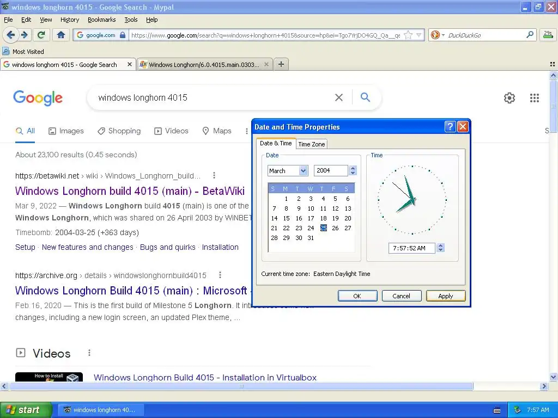
Task: Select day 31 in the calendar
Action: click(x=311, y=238)
